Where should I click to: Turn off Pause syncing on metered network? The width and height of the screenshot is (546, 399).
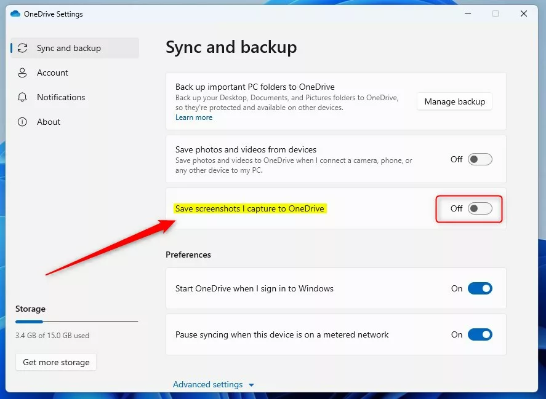[x=480, y=334]
